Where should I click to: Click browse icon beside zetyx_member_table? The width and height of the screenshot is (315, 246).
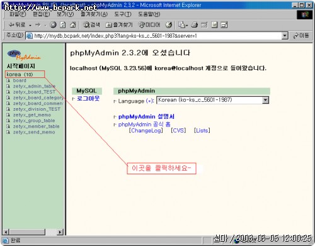pos(8,126)
